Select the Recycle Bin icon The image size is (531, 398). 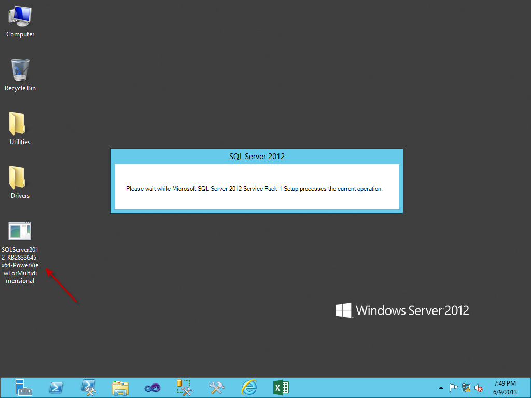tap(20, 75)
